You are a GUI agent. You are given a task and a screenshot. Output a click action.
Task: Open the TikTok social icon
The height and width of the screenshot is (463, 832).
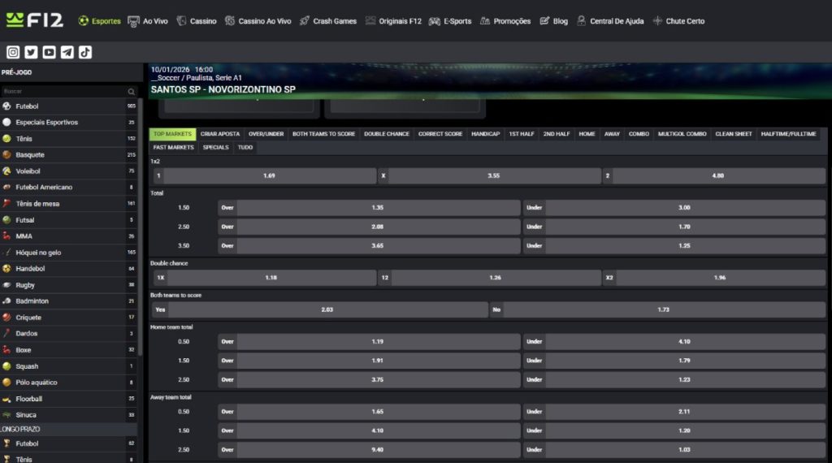pos(84,52)
